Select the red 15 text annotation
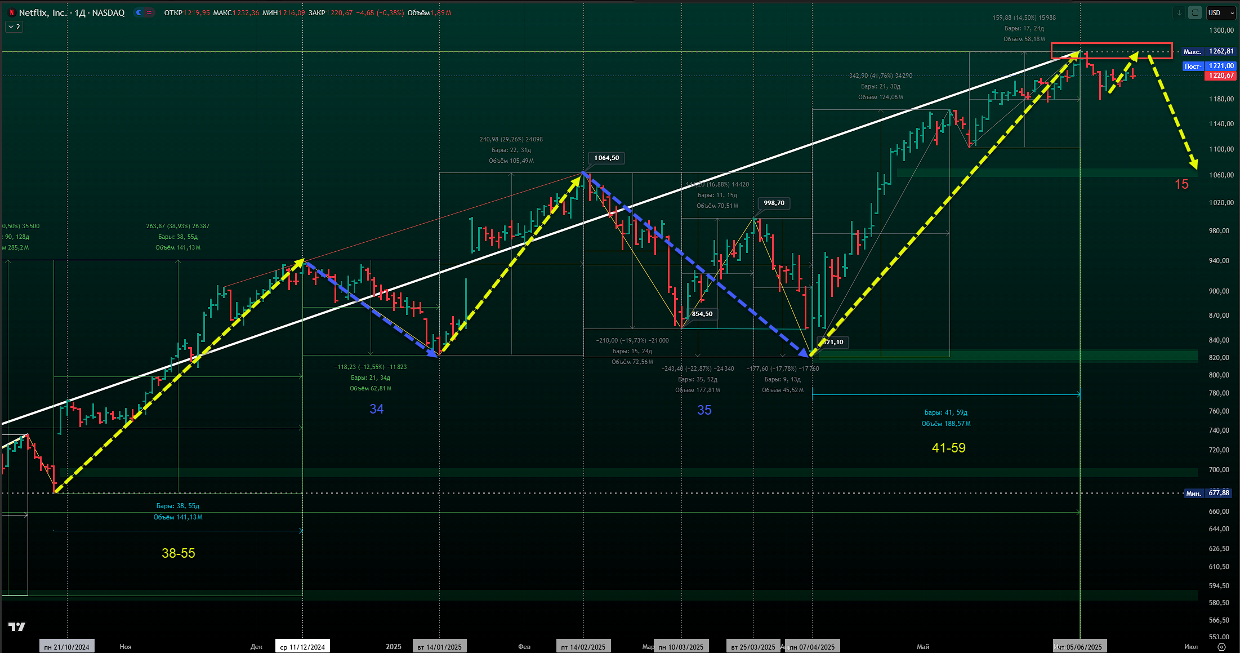Viewport: 1240px width, 653px height. 1181,184
